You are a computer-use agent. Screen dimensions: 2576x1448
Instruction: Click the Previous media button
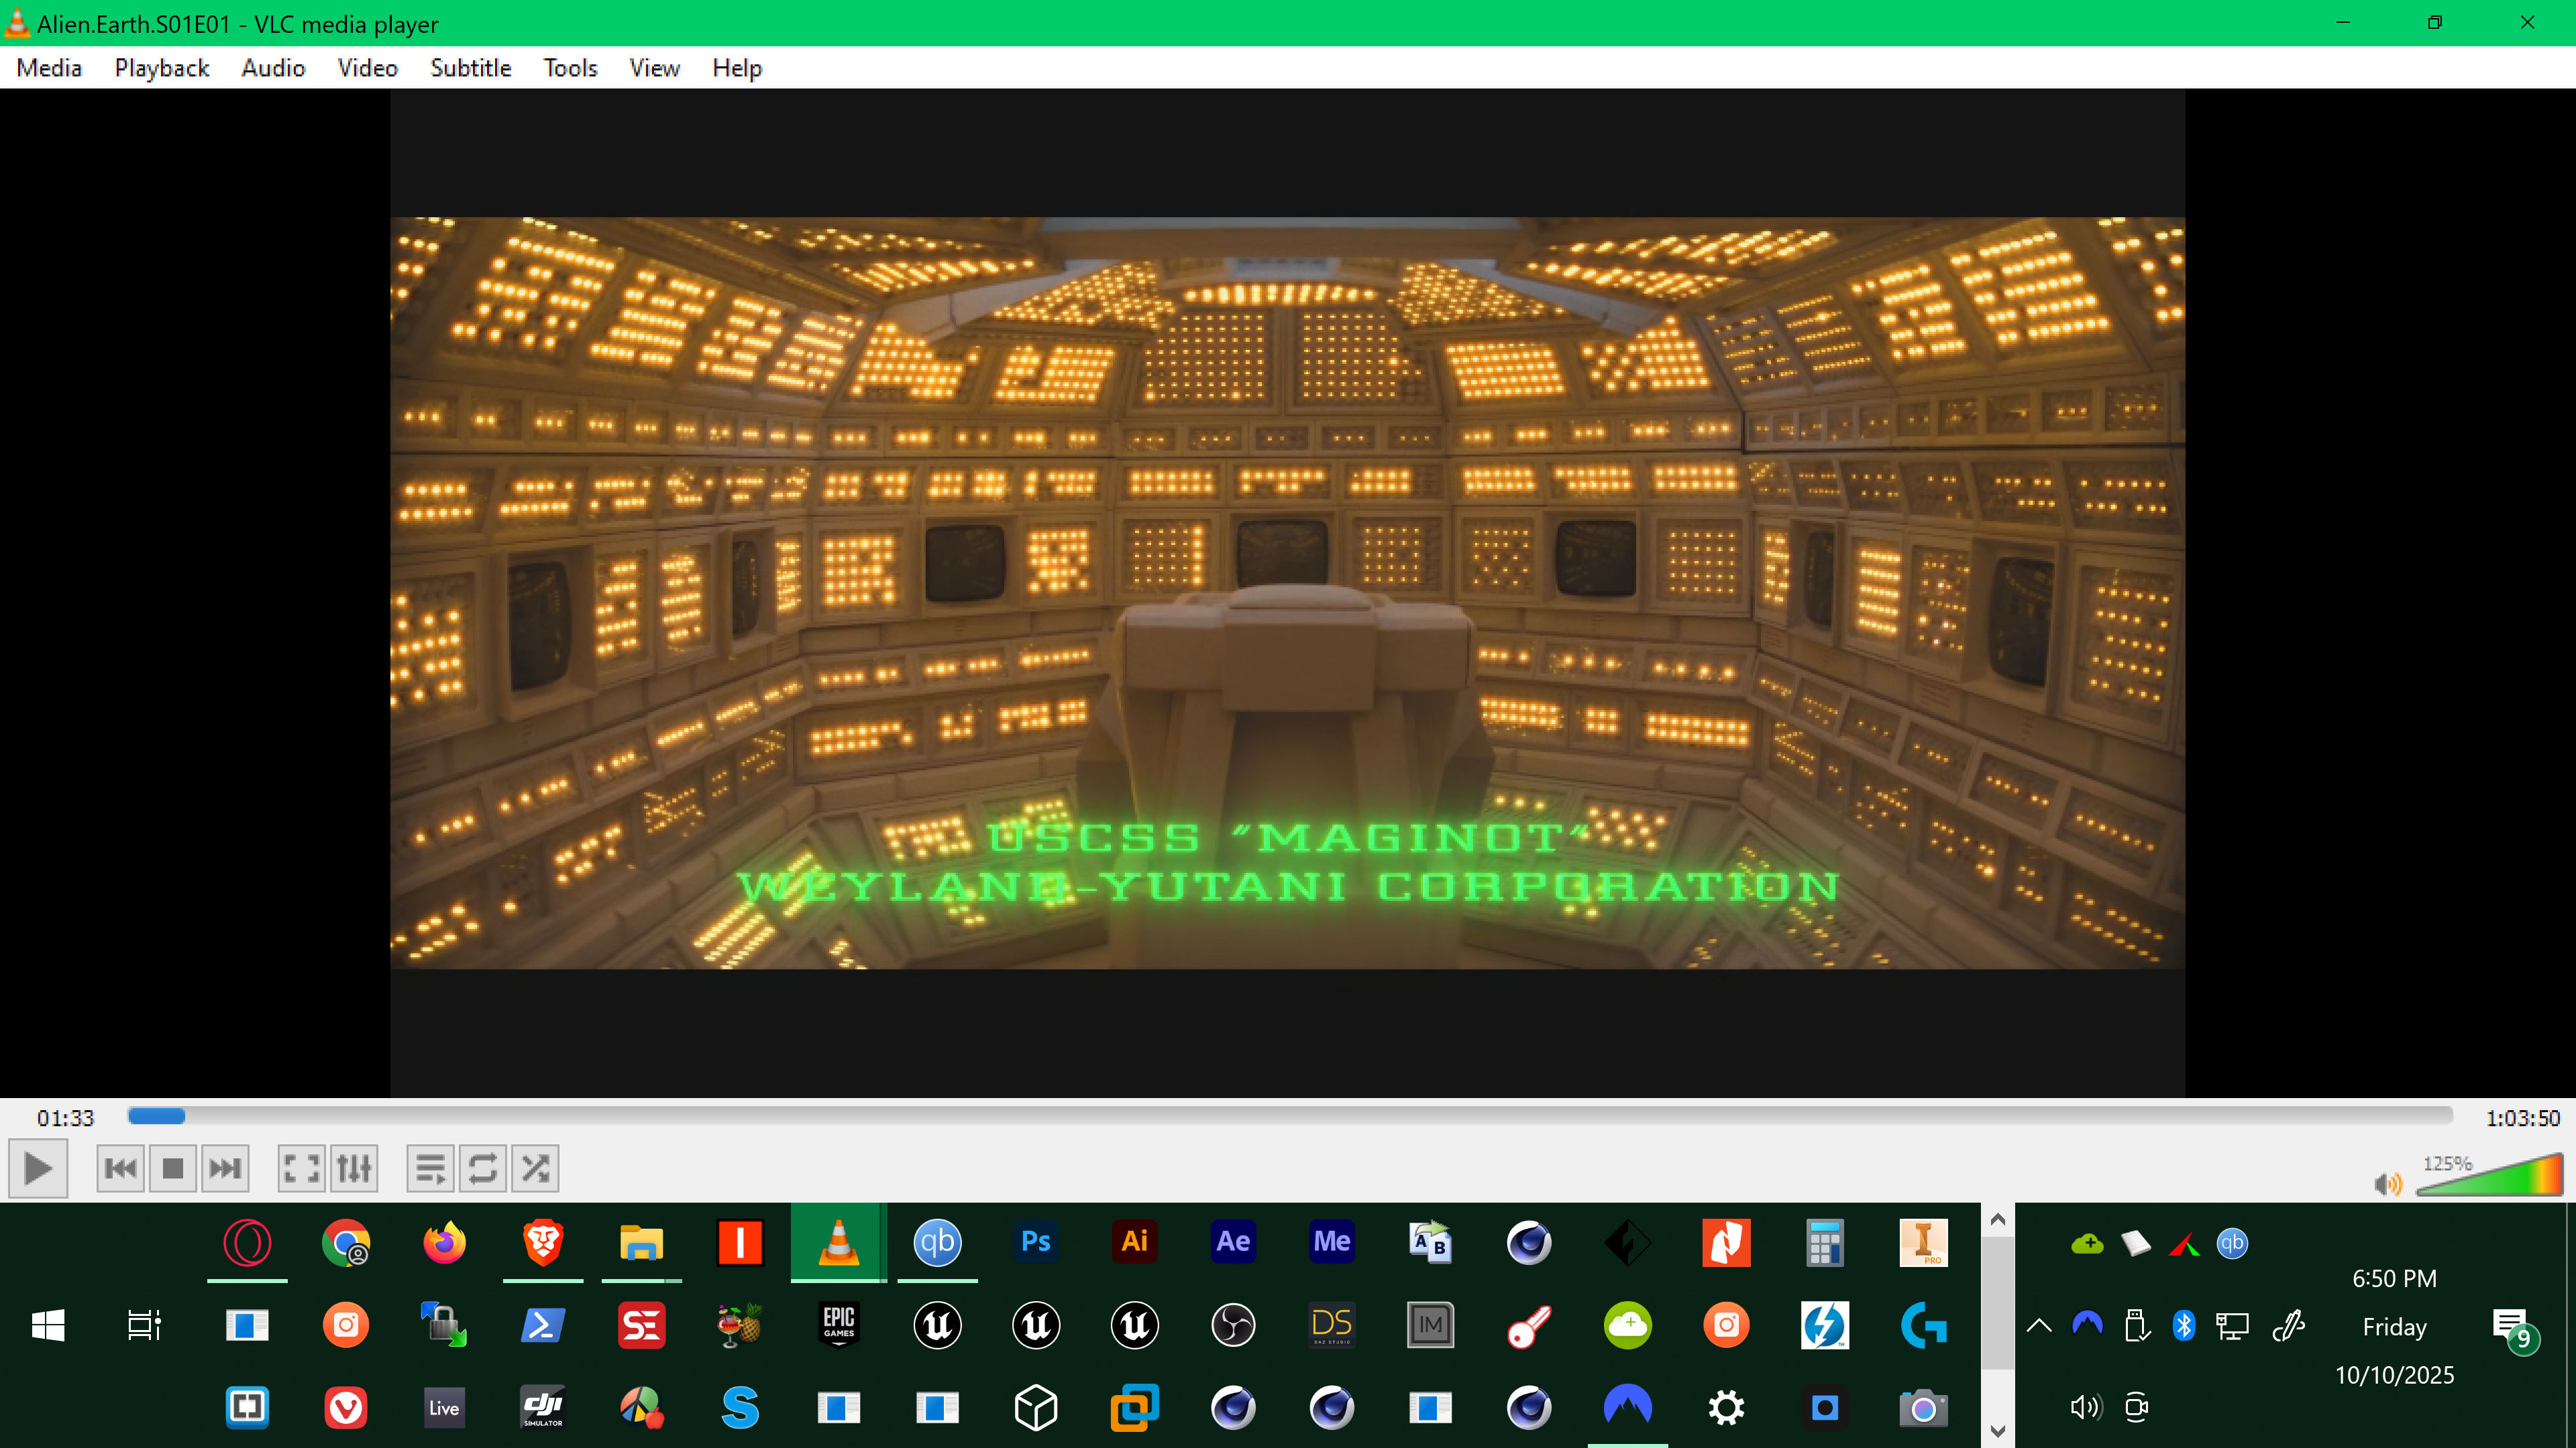[120, 1168]
